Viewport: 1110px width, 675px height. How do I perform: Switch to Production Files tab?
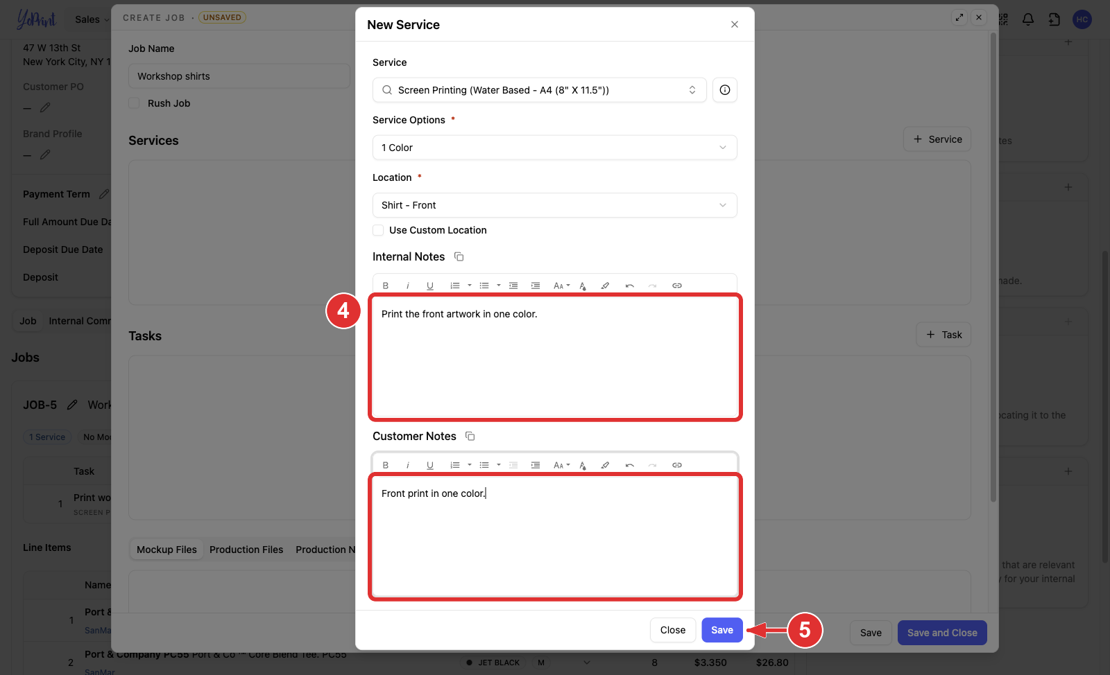coord(246,550)
